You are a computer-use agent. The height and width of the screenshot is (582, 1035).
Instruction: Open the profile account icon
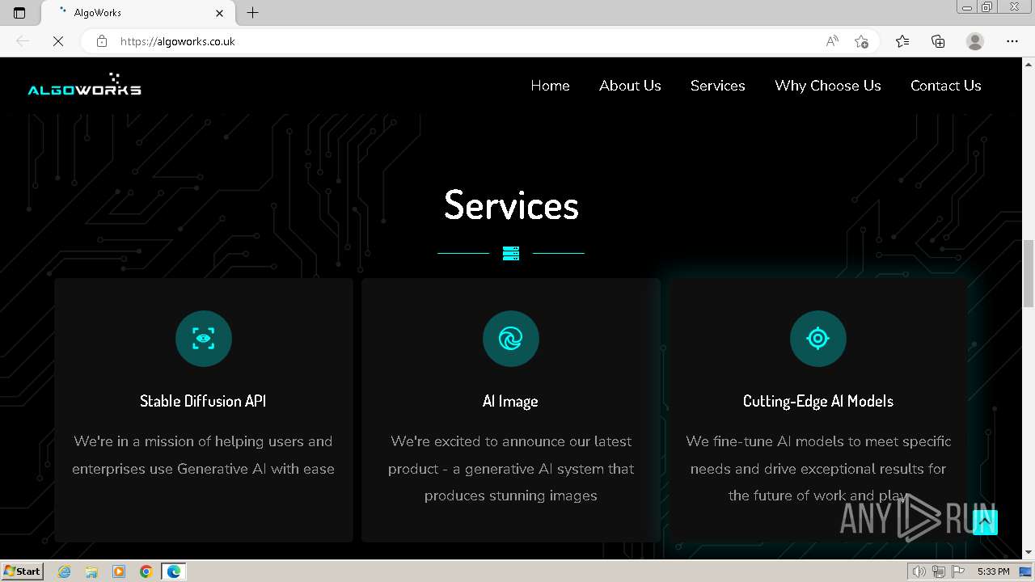[975, 41]
